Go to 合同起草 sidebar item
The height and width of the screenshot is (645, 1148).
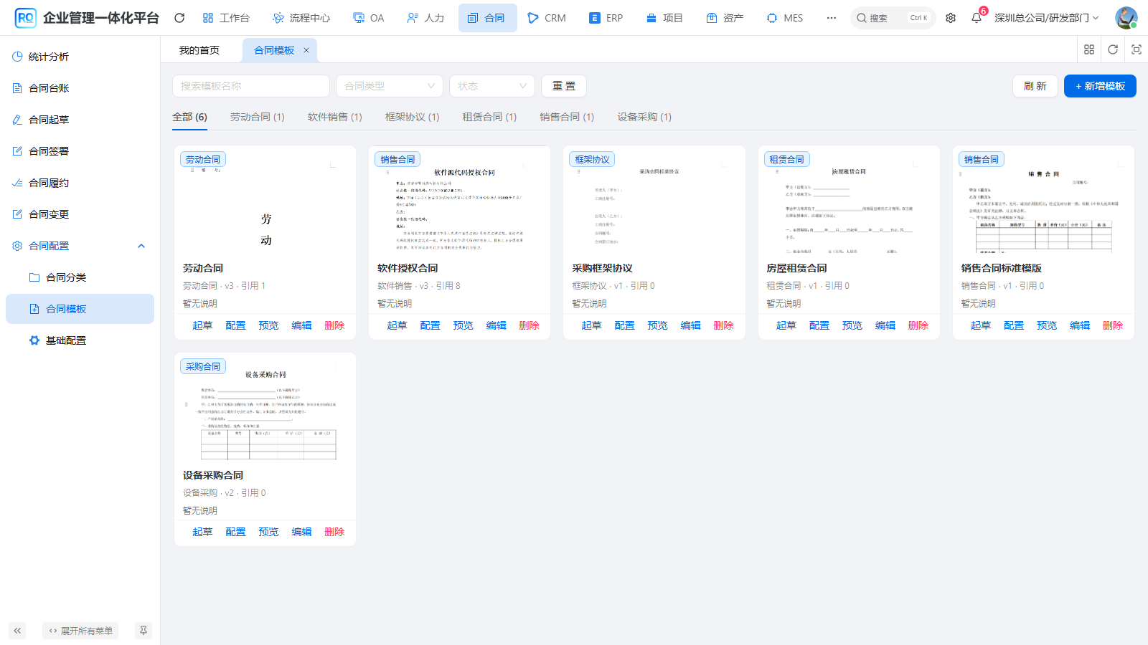[x=80, y=120]
